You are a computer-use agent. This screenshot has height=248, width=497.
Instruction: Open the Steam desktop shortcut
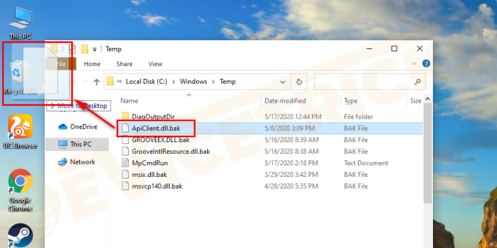(20, 236)
